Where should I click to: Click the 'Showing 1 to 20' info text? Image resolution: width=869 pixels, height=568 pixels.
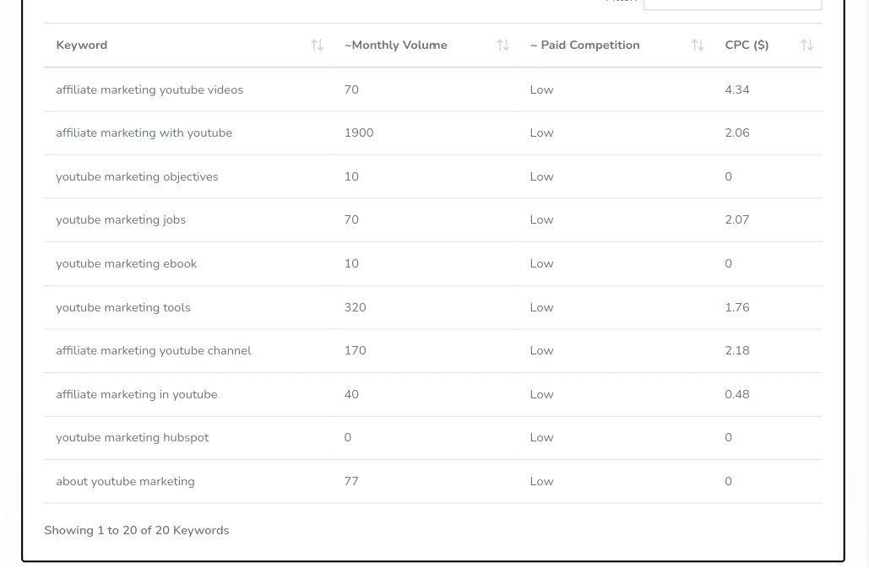137,530
